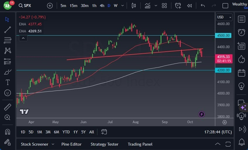Open the candlestick chart style menu
The height and width of the screenshot is (150, 248).
pos(134,6)
